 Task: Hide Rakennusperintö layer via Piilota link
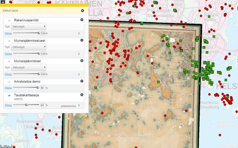click(8, 33)
